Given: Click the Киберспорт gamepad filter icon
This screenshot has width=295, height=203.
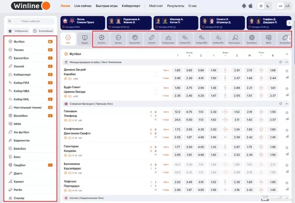Looking at the screenshot, I should [x=168, y=39].
